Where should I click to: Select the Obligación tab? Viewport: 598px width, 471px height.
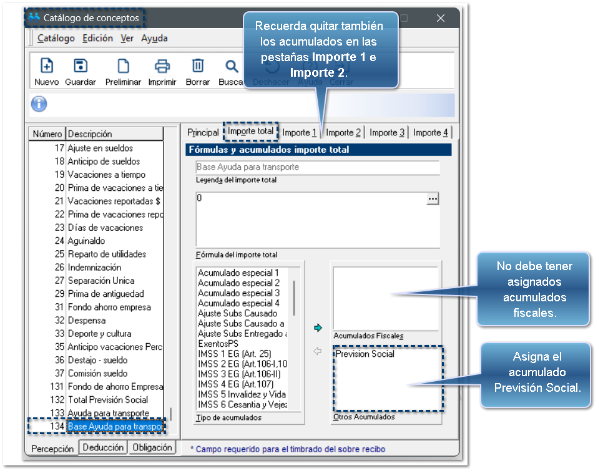click(x=152, y=447)
